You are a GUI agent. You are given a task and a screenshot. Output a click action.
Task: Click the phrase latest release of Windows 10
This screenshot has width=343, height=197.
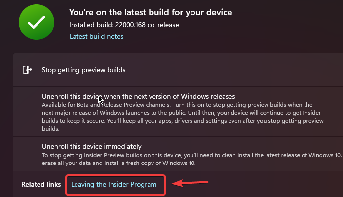click(303, 155)
